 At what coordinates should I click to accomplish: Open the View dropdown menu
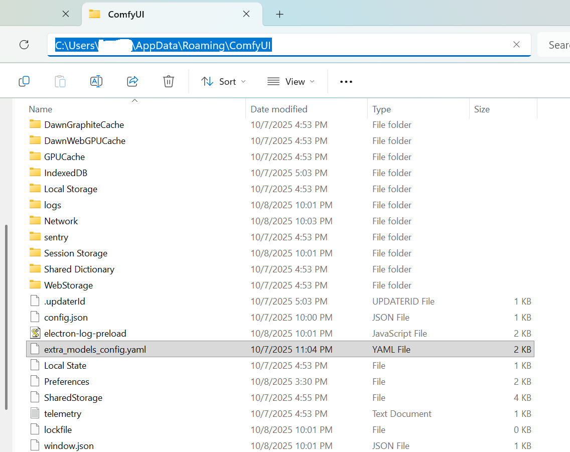point(291,82)
